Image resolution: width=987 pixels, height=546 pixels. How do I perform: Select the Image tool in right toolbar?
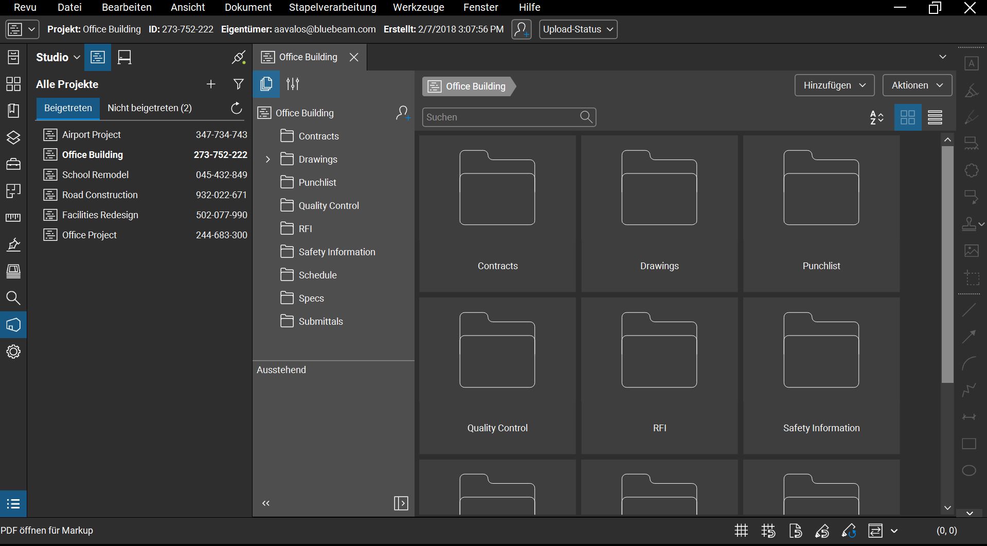971,251
